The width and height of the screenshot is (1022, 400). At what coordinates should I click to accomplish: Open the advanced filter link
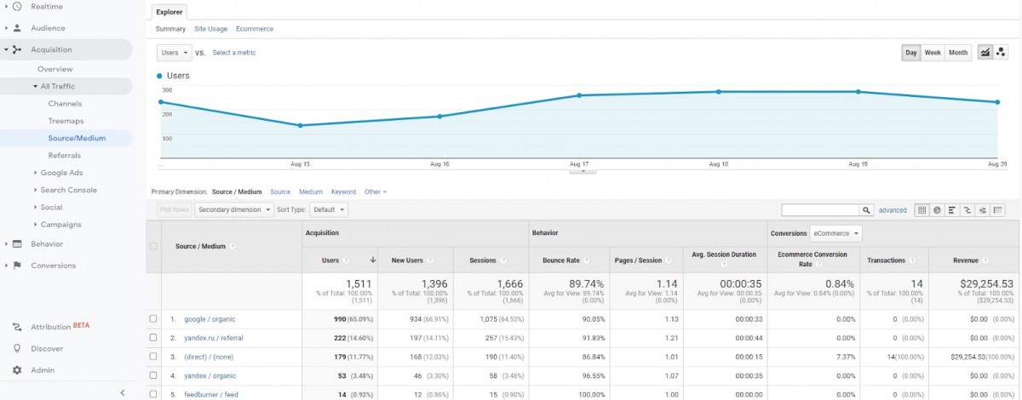(x=893, y=210)
